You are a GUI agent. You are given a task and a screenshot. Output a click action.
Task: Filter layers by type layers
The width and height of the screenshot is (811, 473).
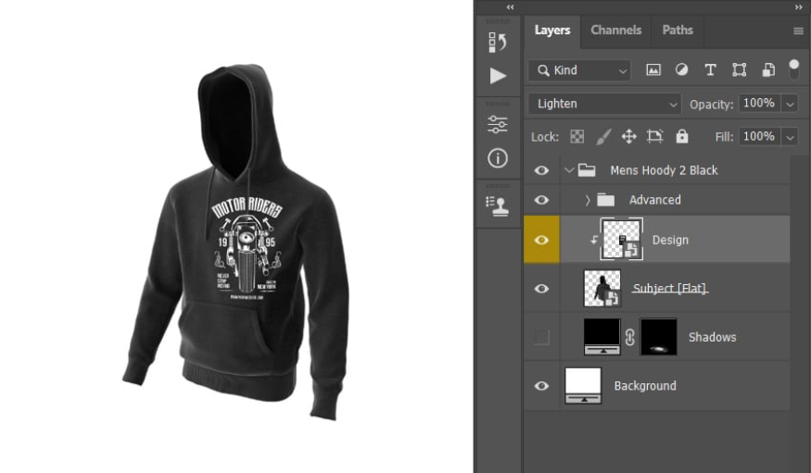(x=710, y=69)
